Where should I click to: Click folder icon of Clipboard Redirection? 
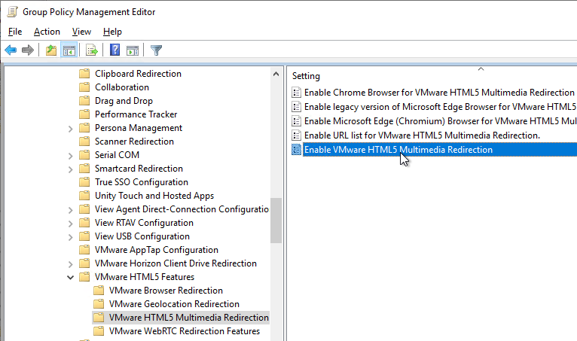click(x=84, y=74)
